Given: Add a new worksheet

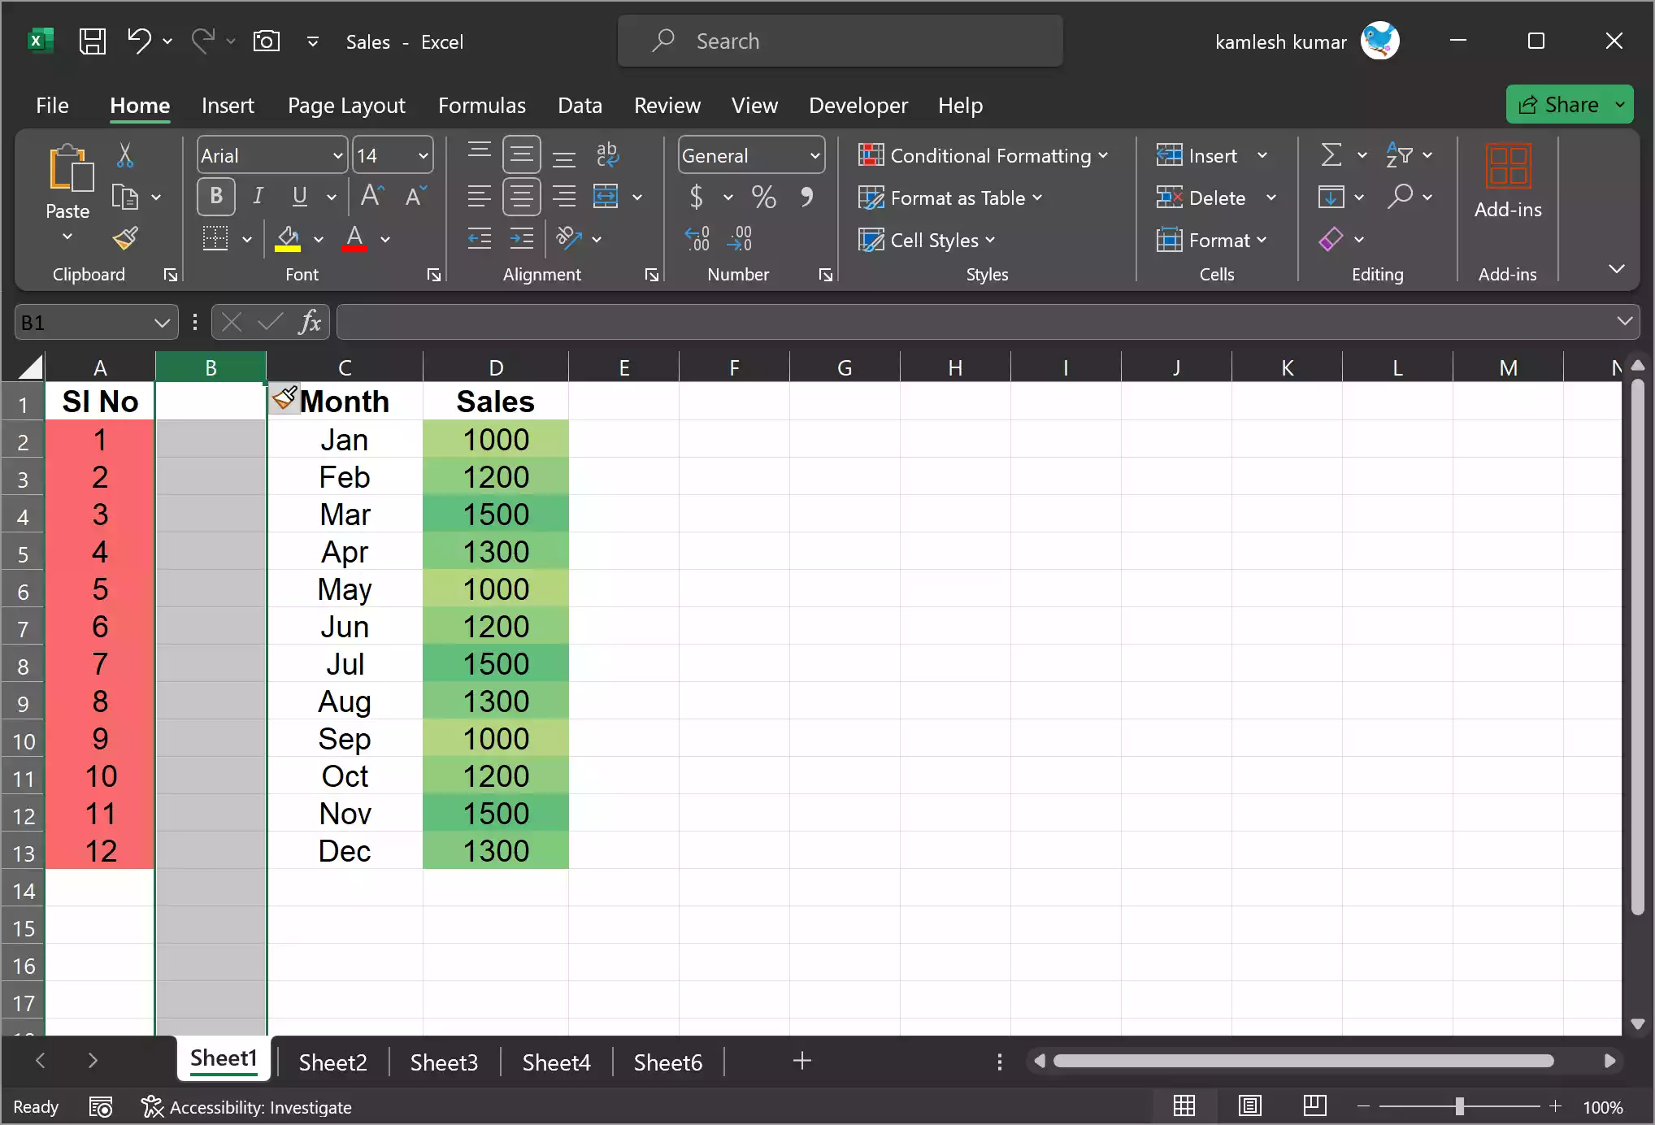Looking at the screenshot, I should pos(801,1061).
